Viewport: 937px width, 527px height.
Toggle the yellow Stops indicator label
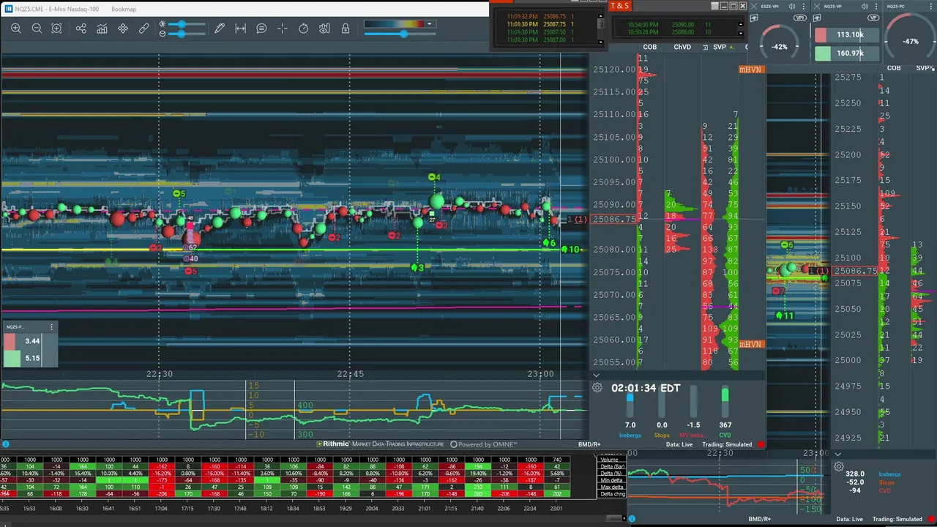click(x=662, y=436)
